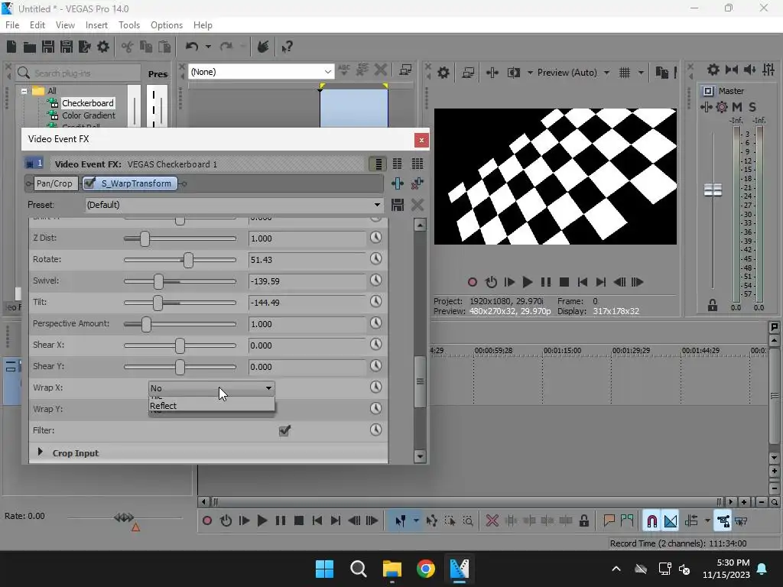Open the Wrap X dropdown arrow
783x587 pixels.
pyautogui.click(x=268, y=388)
